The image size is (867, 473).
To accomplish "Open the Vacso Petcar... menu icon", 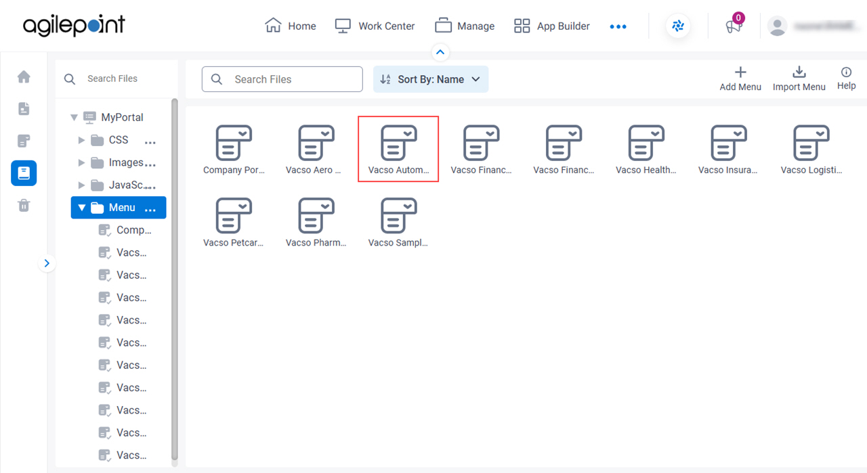I will 234,222.
